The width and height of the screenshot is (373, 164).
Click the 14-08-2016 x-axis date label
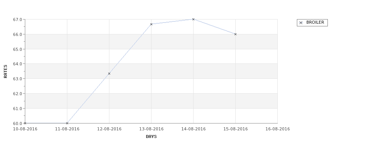(194, 129)
